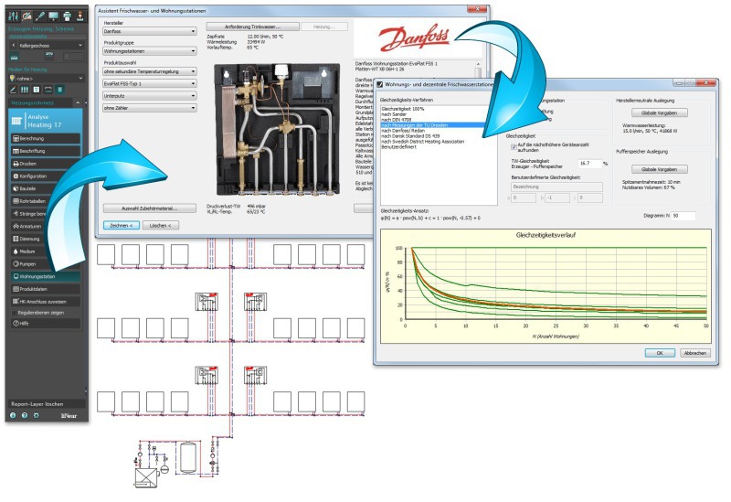Click the question mark help icon at the panel bottom

click(x=25, y=415)
